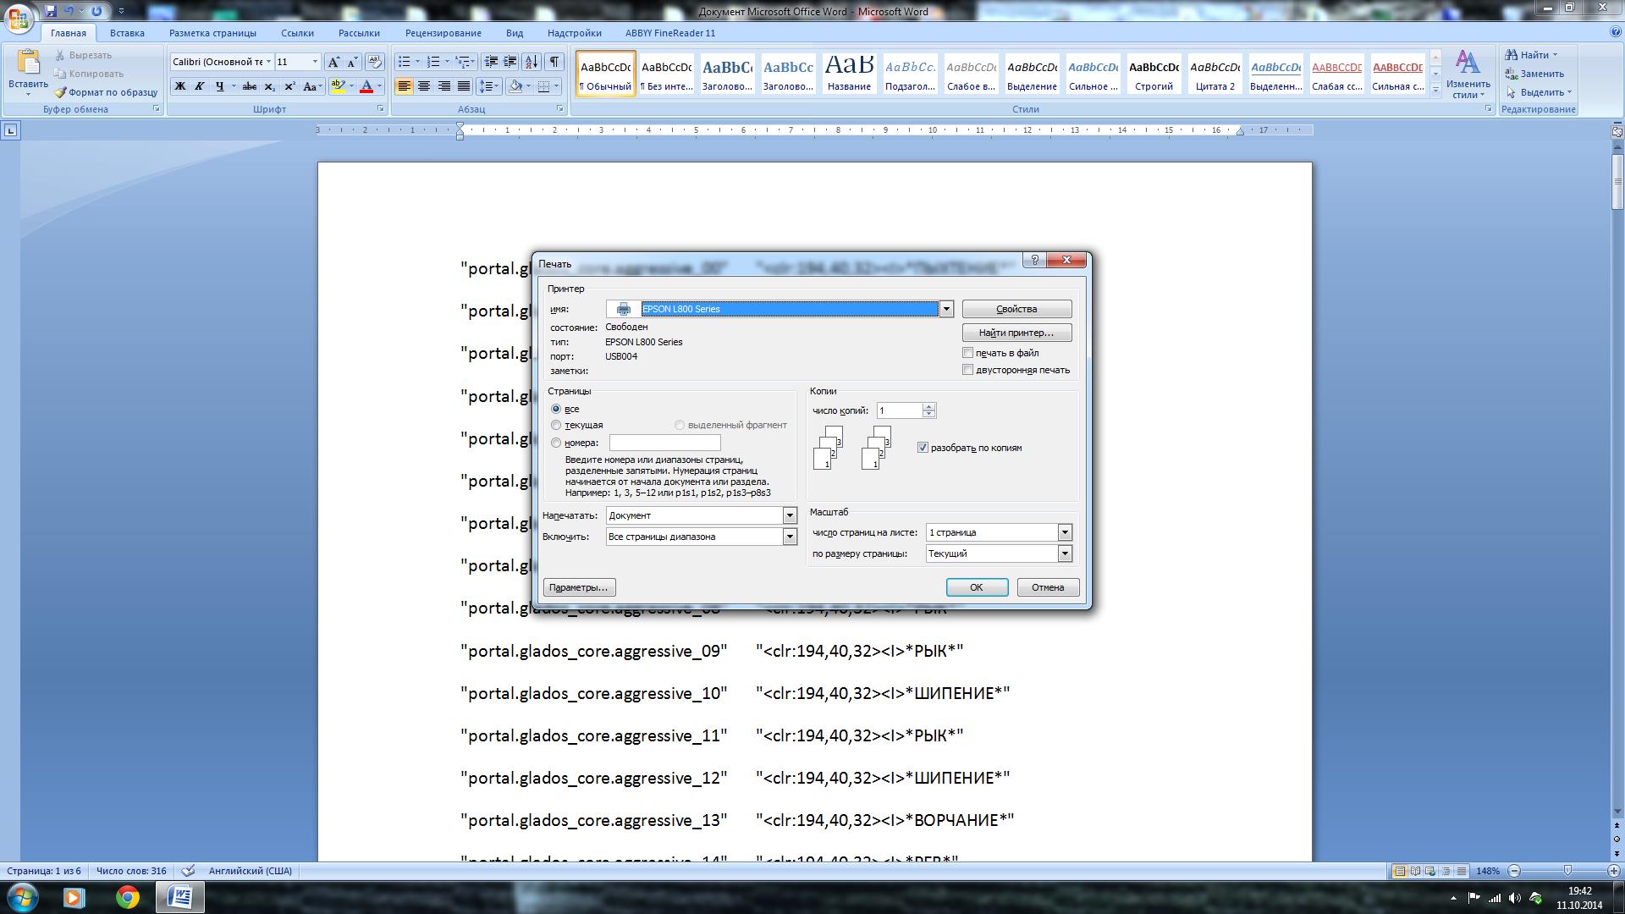Clear formatting with the eraser icon
This screenshot has height=914, width=1625.
point(375,62)
